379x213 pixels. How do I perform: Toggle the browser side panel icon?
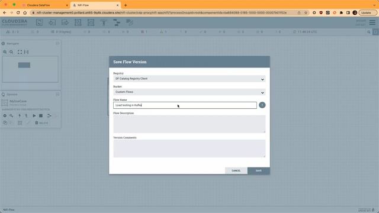coord(348,12)
